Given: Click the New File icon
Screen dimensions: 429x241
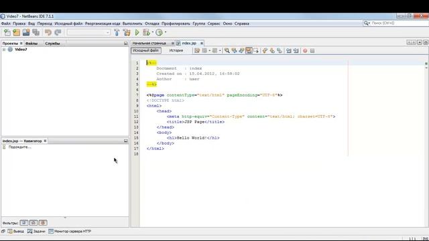Looking at the screenshot, I should (x=7, y=33).
